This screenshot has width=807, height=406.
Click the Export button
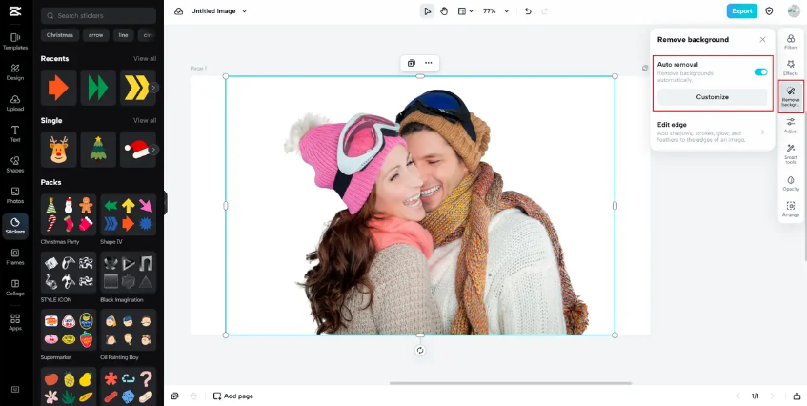pyautogui.click(x=741, y=10)
